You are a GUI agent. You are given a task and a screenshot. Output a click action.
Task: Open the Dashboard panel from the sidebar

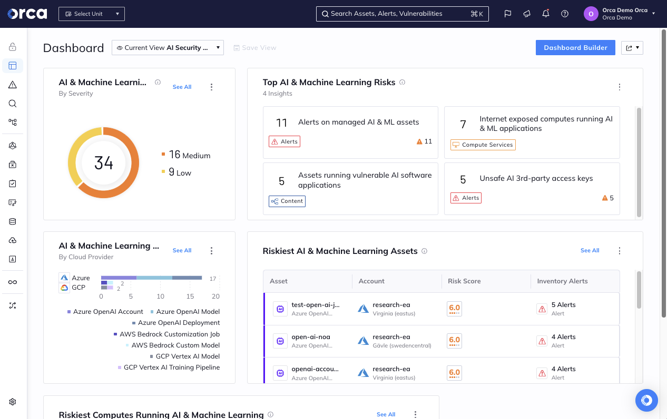click(x=13, y=66)
